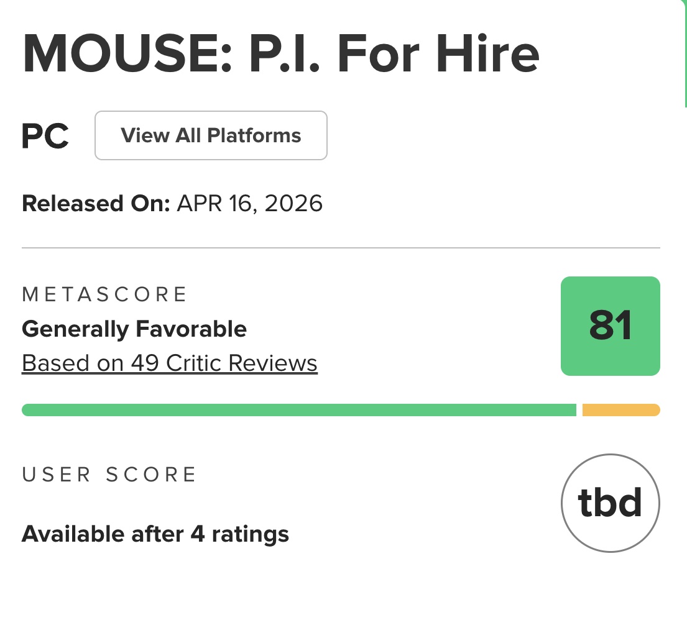Click the APR 16 release date text
The height and width of the screenshot is (633, 687).
pyautogui.click(x=216, y=204)
